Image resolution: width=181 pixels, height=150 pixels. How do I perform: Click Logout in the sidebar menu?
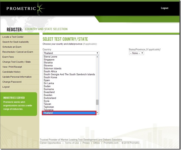(x=6, y=87)
